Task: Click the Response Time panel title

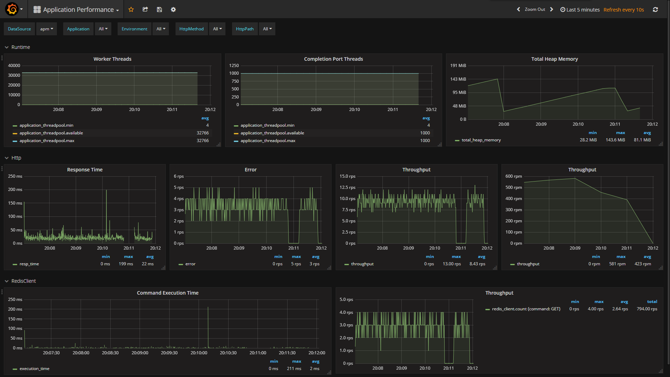Action: [x=85, y=170]
